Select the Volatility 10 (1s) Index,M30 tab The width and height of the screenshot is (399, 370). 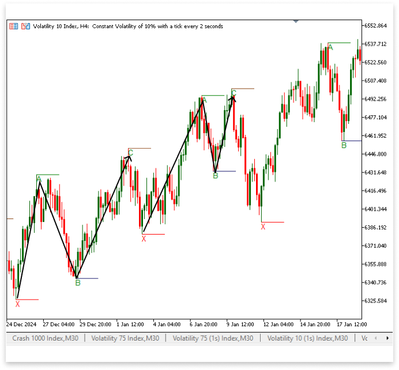coord(307,338)
